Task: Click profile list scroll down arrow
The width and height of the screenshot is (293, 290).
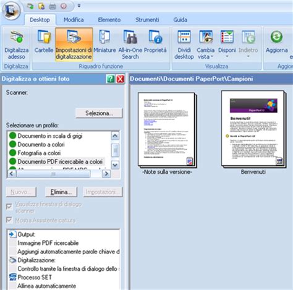Action: coord(115,165)
